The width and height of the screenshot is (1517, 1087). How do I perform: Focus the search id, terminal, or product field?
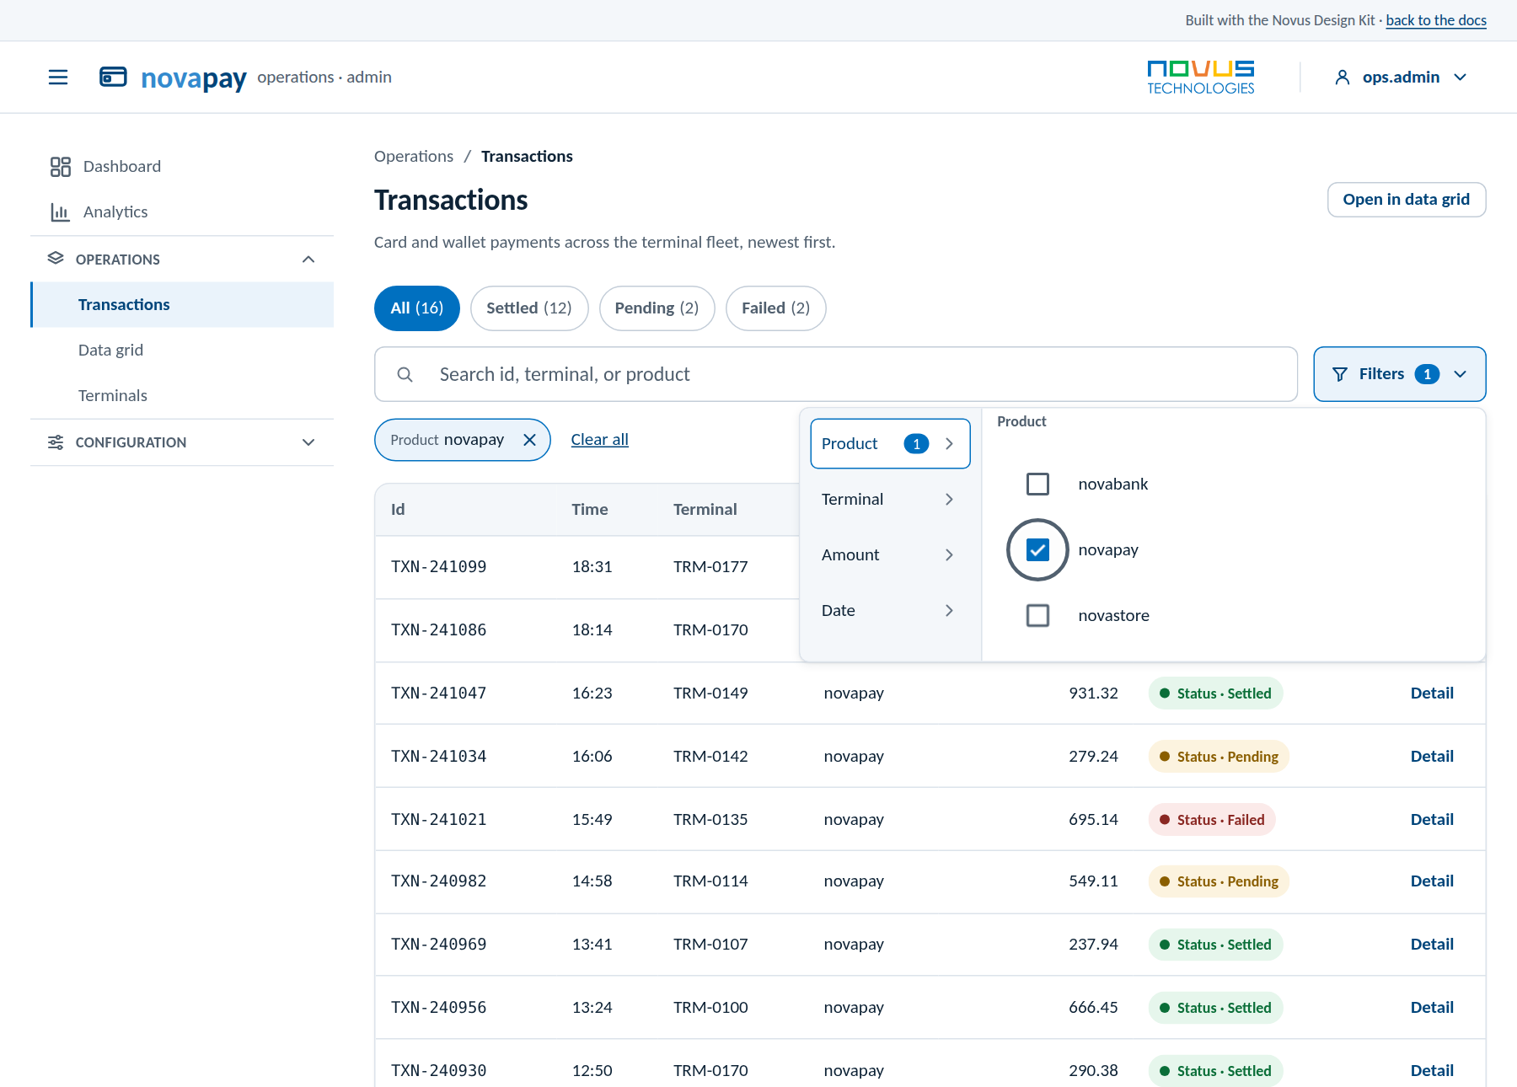836,374
